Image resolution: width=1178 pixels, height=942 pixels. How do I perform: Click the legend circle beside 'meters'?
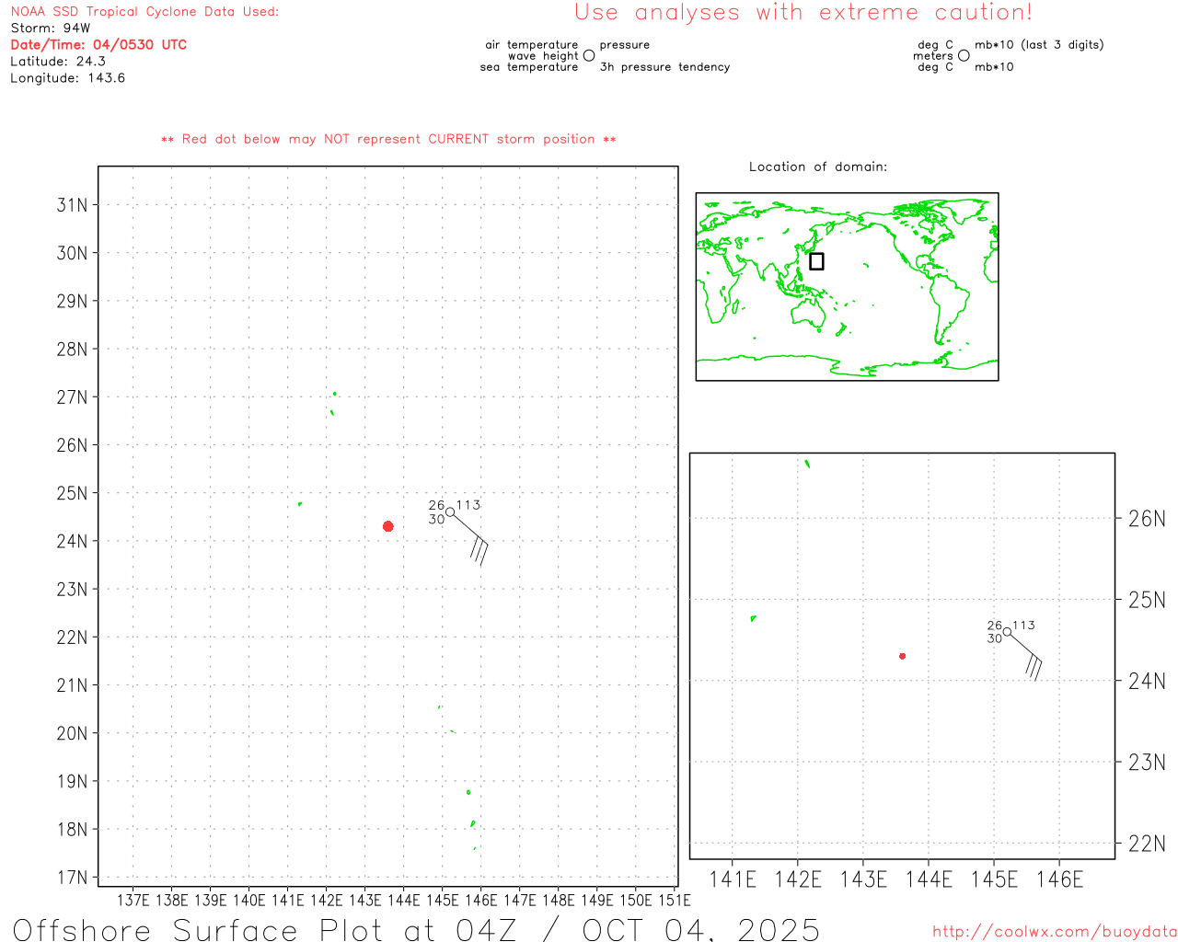point(964,56)
